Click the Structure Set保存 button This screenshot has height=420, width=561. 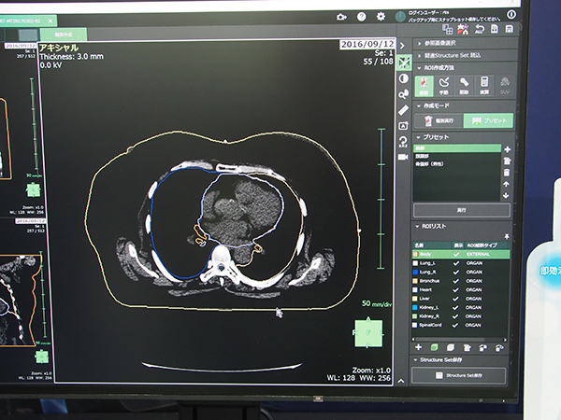click(x=458, y=375)
